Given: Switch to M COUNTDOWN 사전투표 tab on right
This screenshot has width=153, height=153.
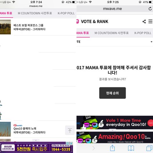Looking at the screenshot, I should 112,33.
